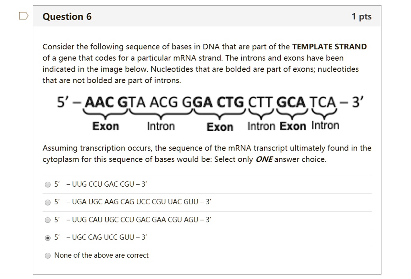Click the flag icon beside Question 6
Image resolution: width=411 pixels, height=279 pixels.
pos(24,15)
